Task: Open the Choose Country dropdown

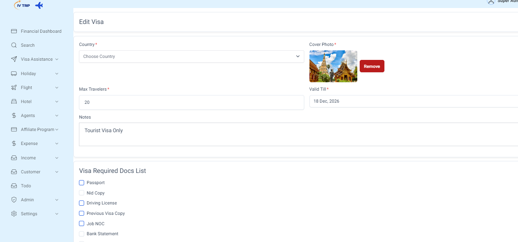Action: click(x=191, y=56)
